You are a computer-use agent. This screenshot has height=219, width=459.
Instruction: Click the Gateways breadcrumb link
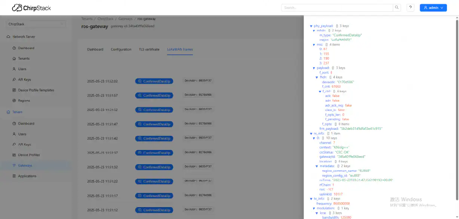pyautogui.click(x=125, y=19)
